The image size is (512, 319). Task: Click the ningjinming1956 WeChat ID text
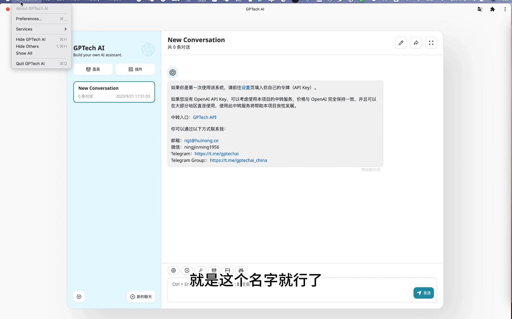202,147
